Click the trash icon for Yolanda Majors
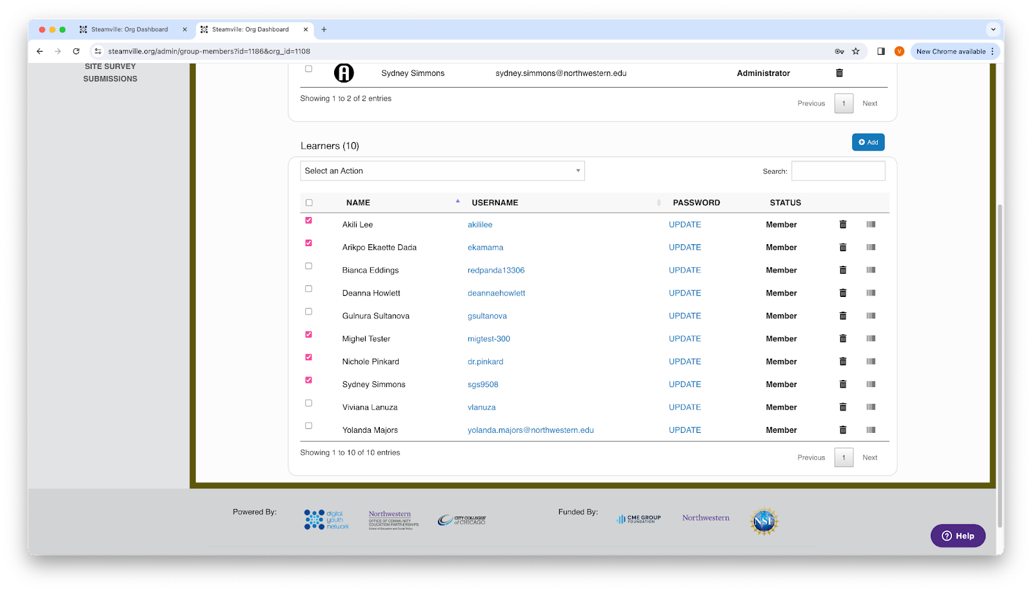The width and height of the screenshot is (1032, 592). click(842, 430)
